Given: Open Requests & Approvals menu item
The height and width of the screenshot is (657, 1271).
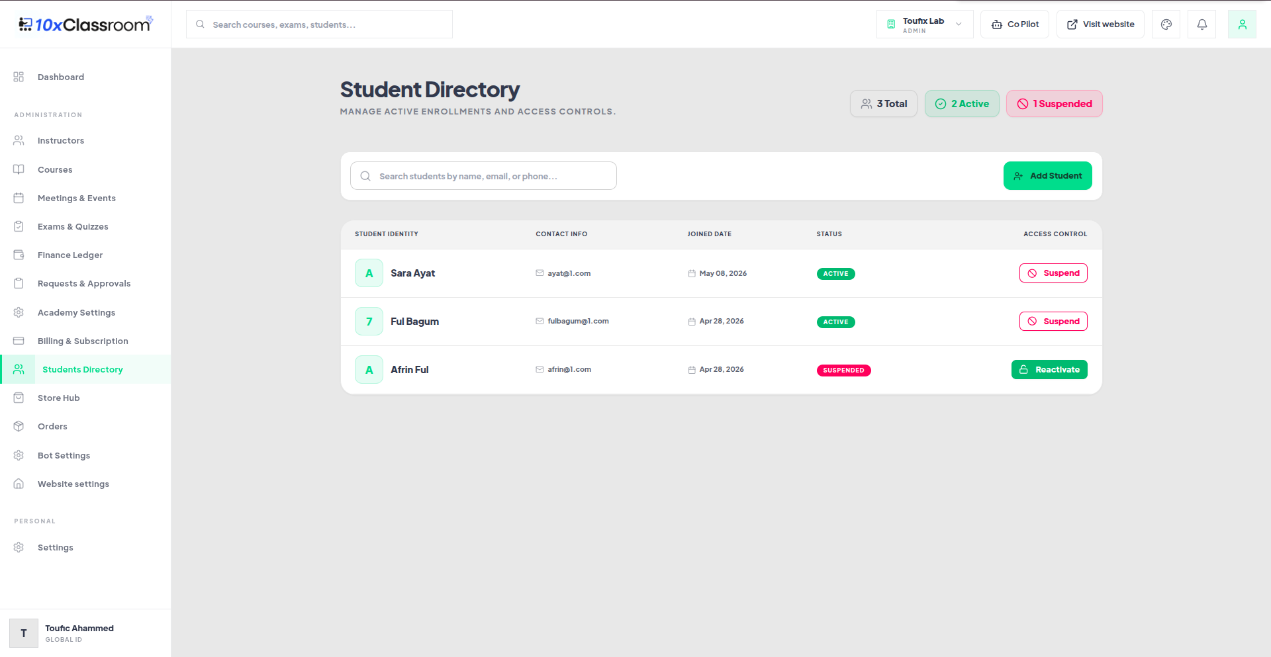Looking at the screenshot, I should click(x=84, y=283).
